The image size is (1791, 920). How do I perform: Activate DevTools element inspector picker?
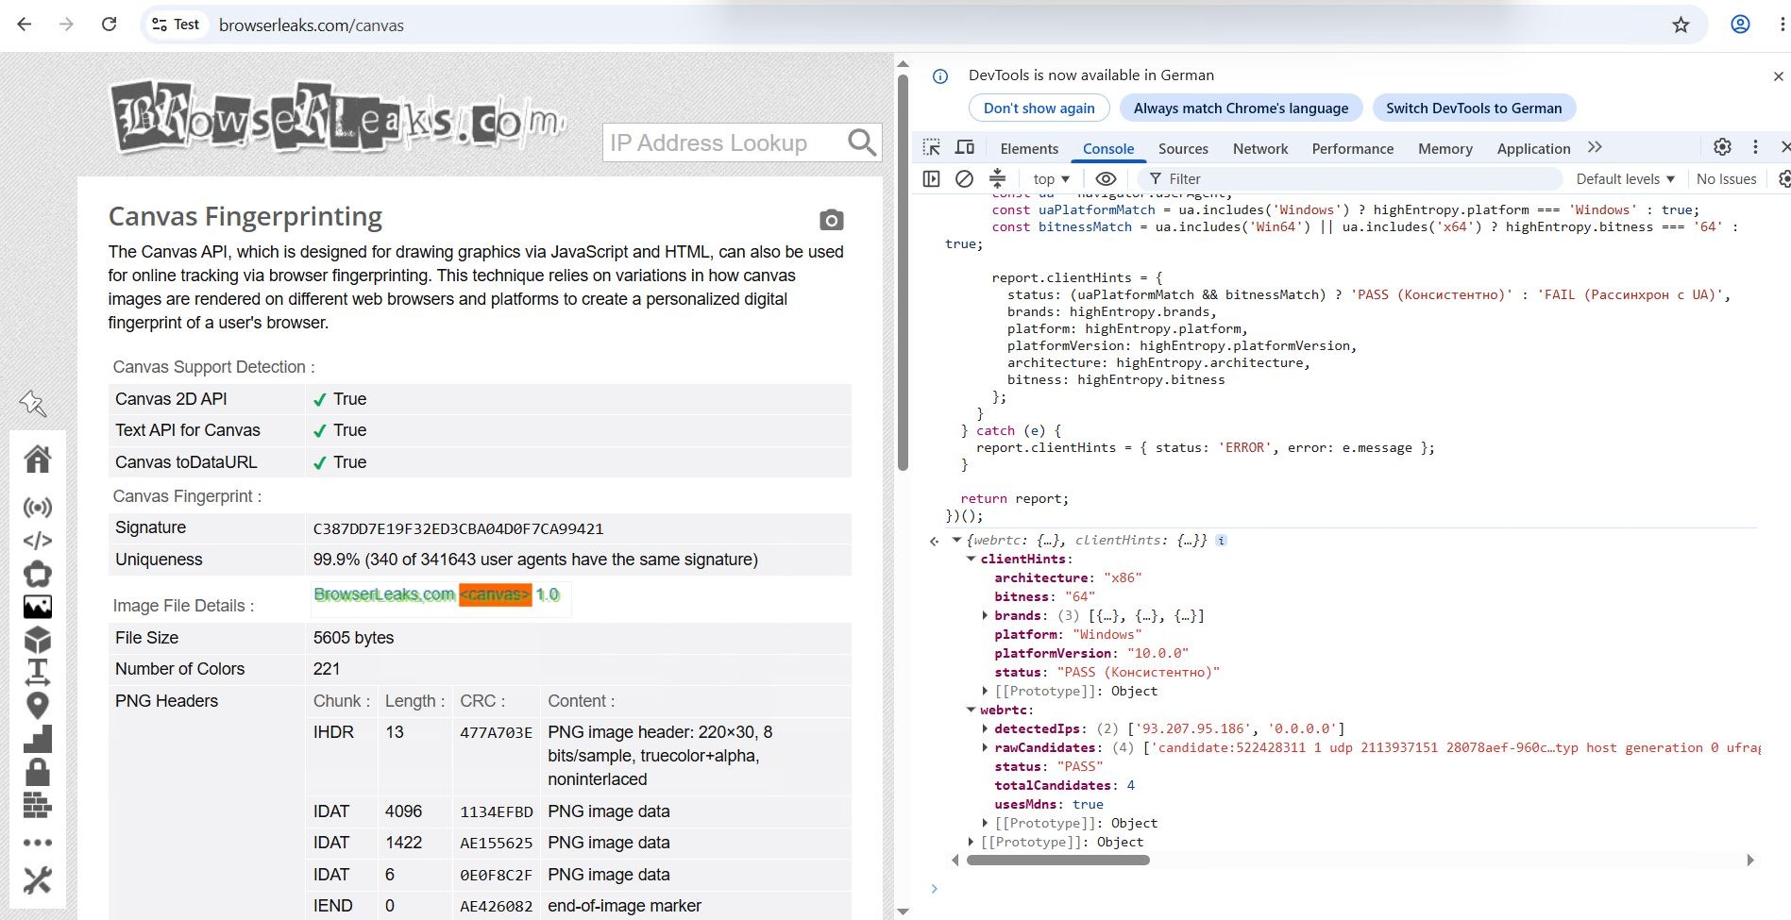pos(932,147)
